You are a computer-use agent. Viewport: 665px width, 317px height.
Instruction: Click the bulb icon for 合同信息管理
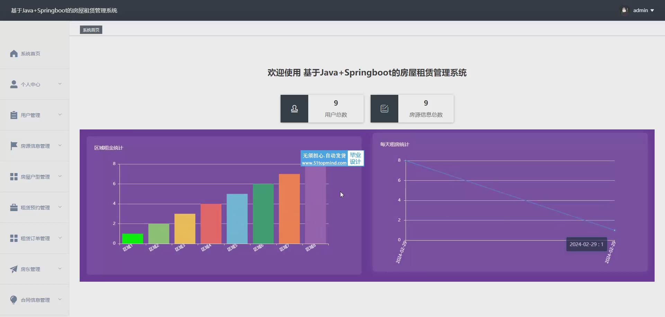click(x=14, y=300)
